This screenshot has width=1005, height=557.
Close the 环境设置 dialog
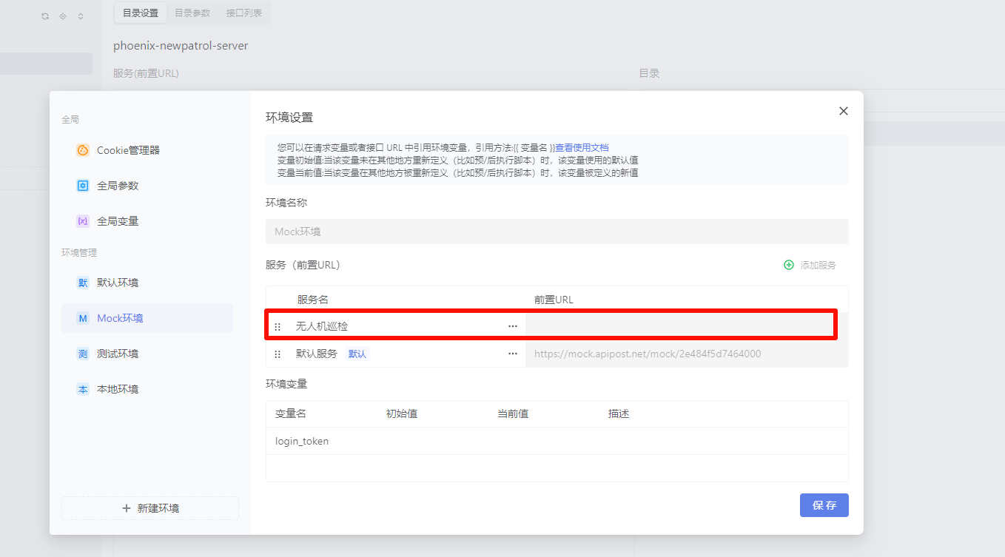844,111
